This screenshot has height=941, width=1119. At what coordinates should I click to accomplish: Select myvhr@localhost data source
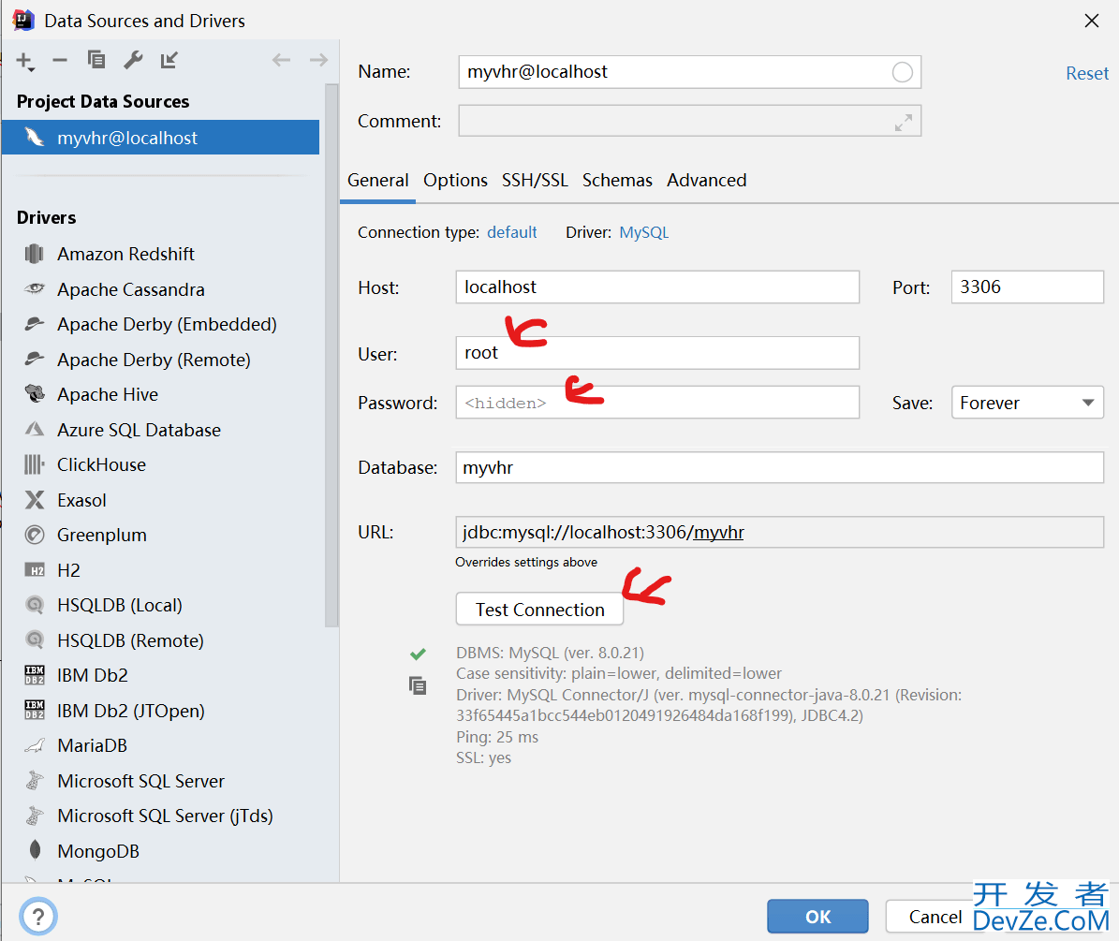pos(160,138)
